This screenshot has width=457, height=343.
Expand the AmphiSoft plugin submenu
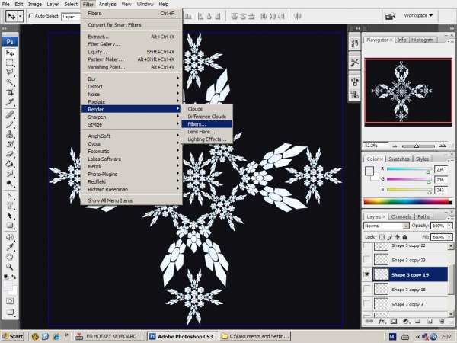click(x=132, y=136)
